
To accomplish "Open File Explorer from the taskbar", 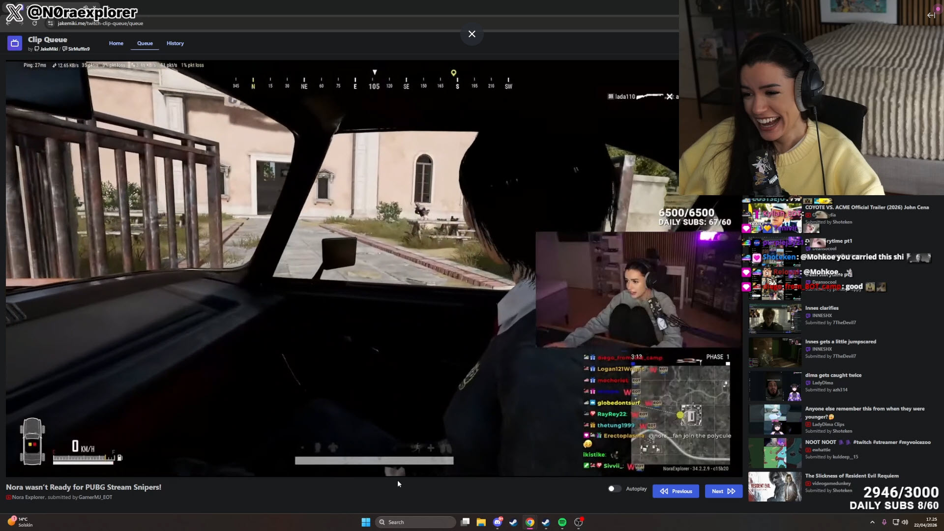I will coord(481,522).
